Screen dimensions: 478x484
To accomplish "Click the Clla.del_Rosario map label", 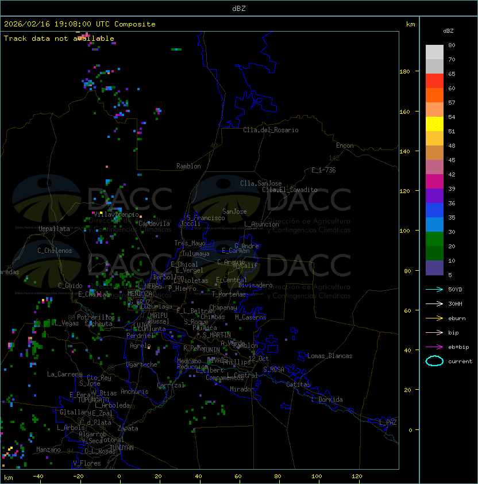I will pyautogui.click(x=271, y=130).
